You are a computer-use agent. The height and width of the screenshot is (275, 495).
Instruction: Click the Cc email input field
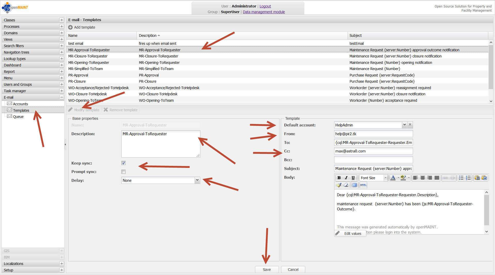[373, 151]
